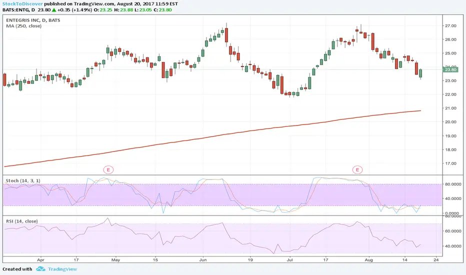Click the 19.00 price axis label
466x275 pixels.
(x=450, y=136)
